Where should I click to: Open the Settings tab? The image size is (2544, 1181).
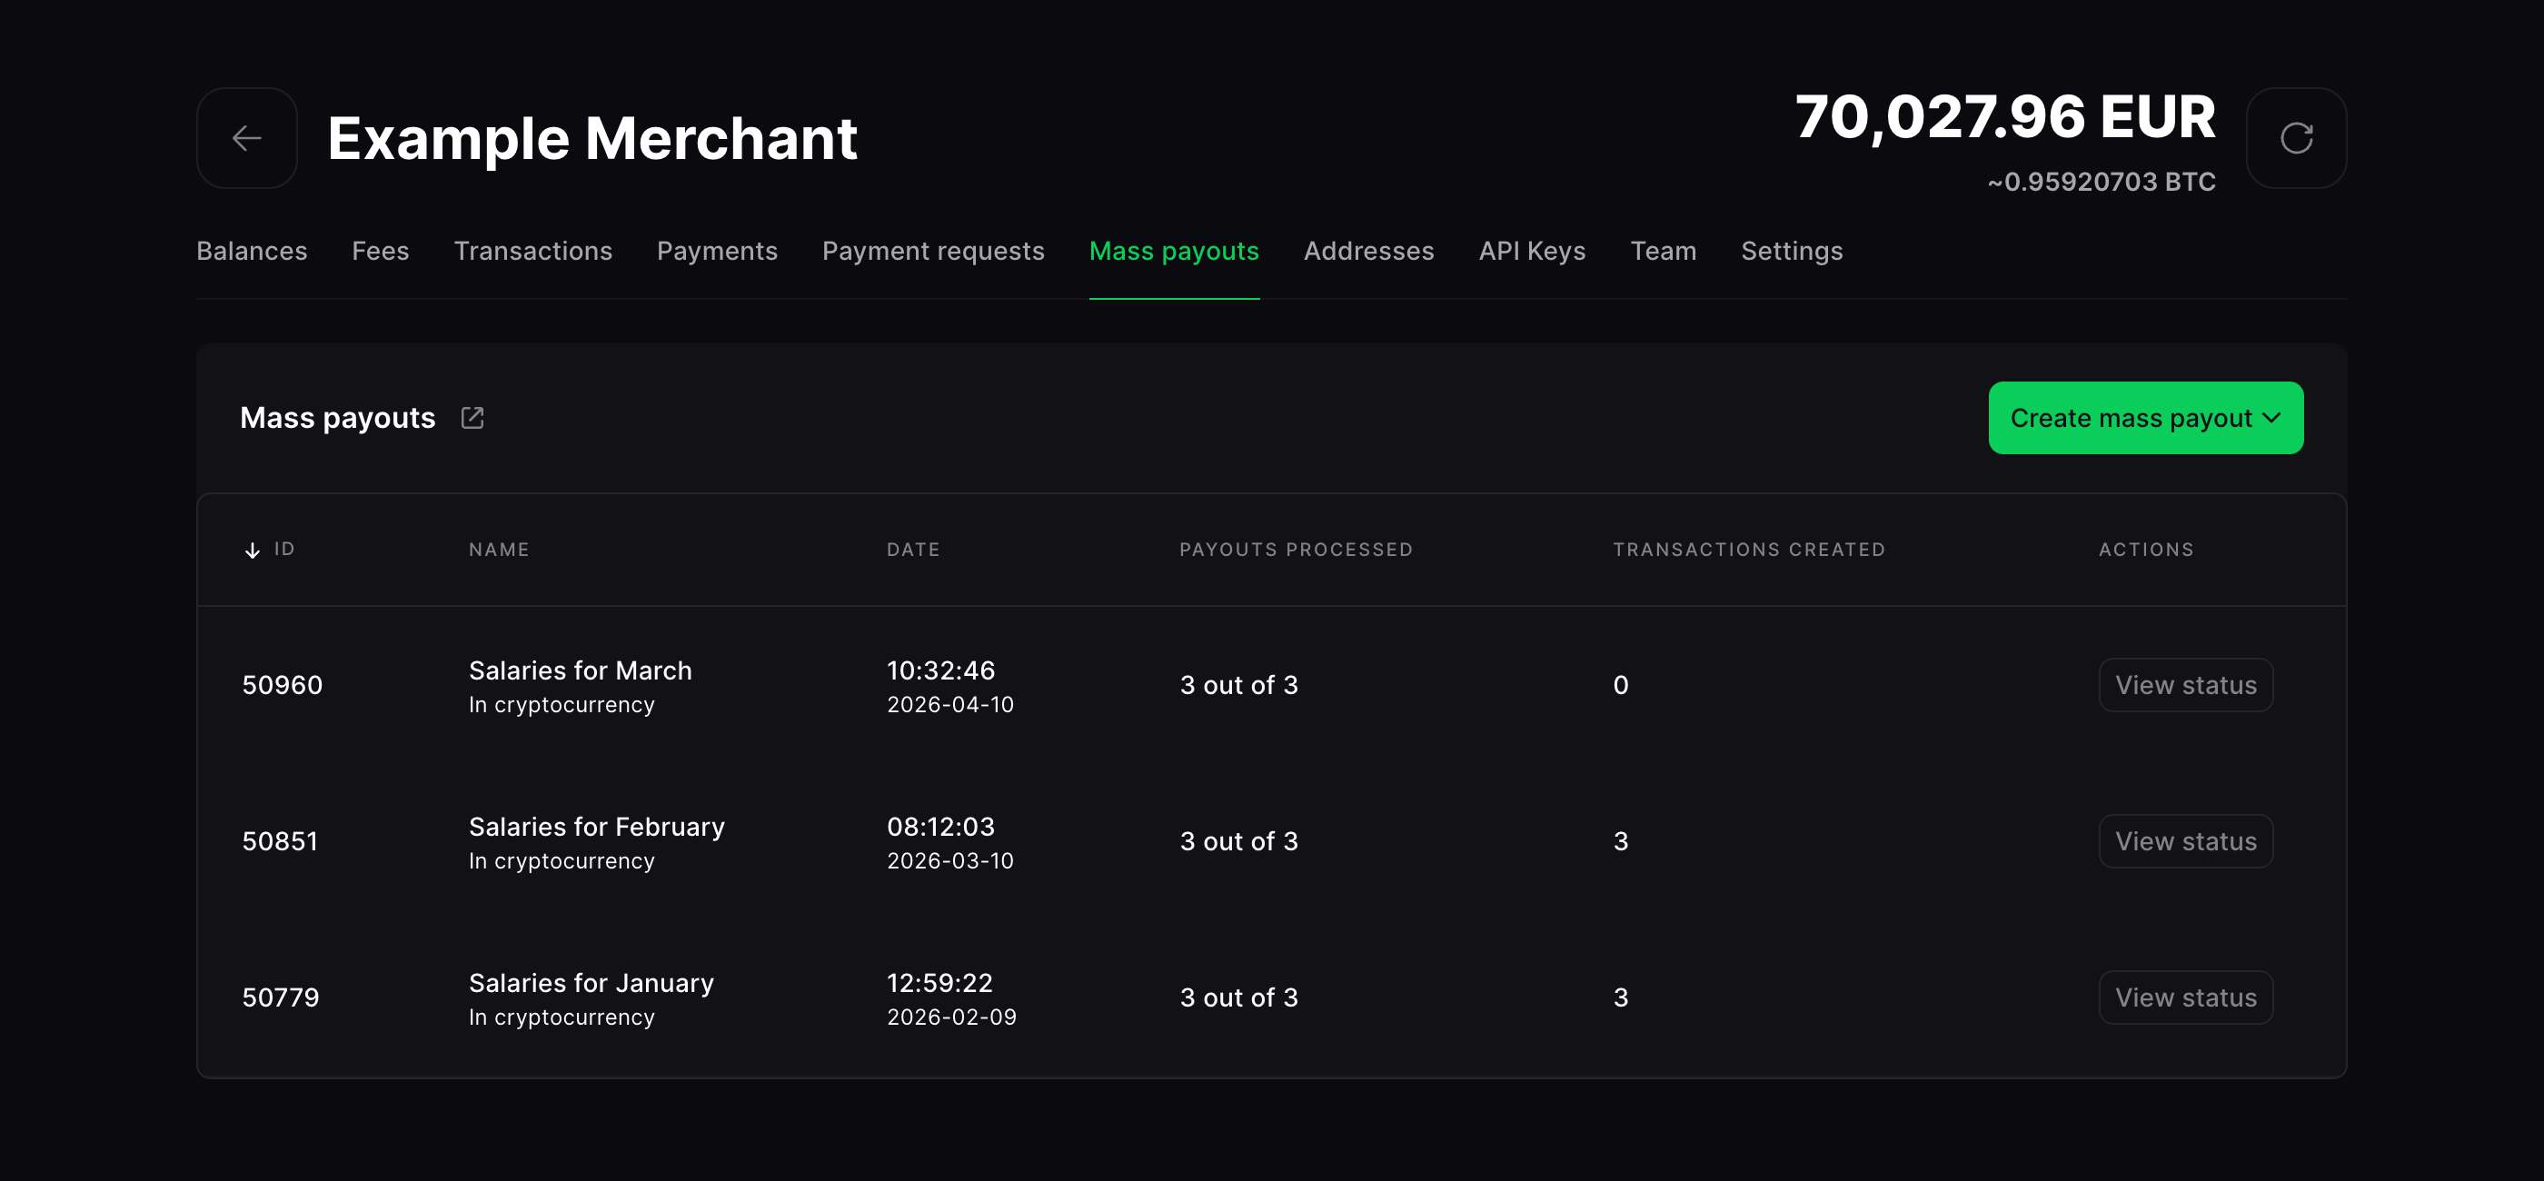coord(1792,251)
